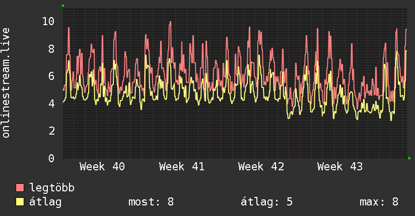Click the y-axis value 6
The image size is (415, 216).
(x=51, y=76)
